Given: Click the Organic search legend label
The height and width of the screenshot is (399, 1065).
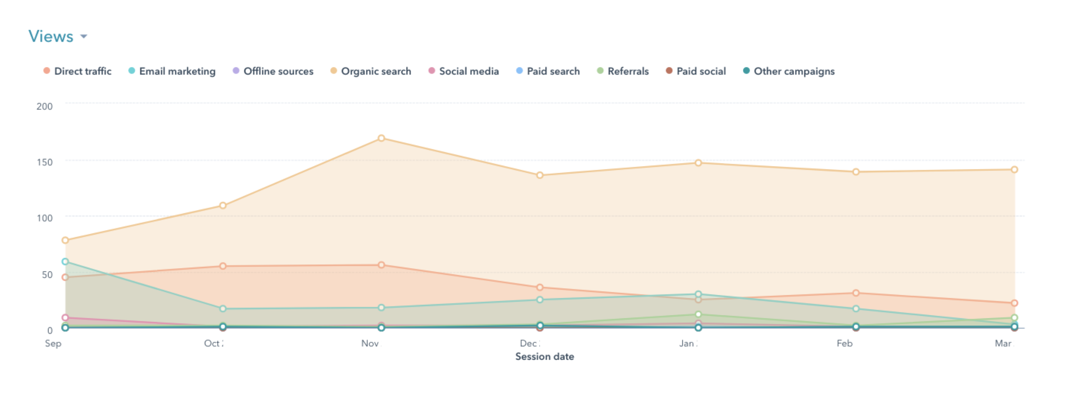Looking at the screenshot, I should 376,71.
